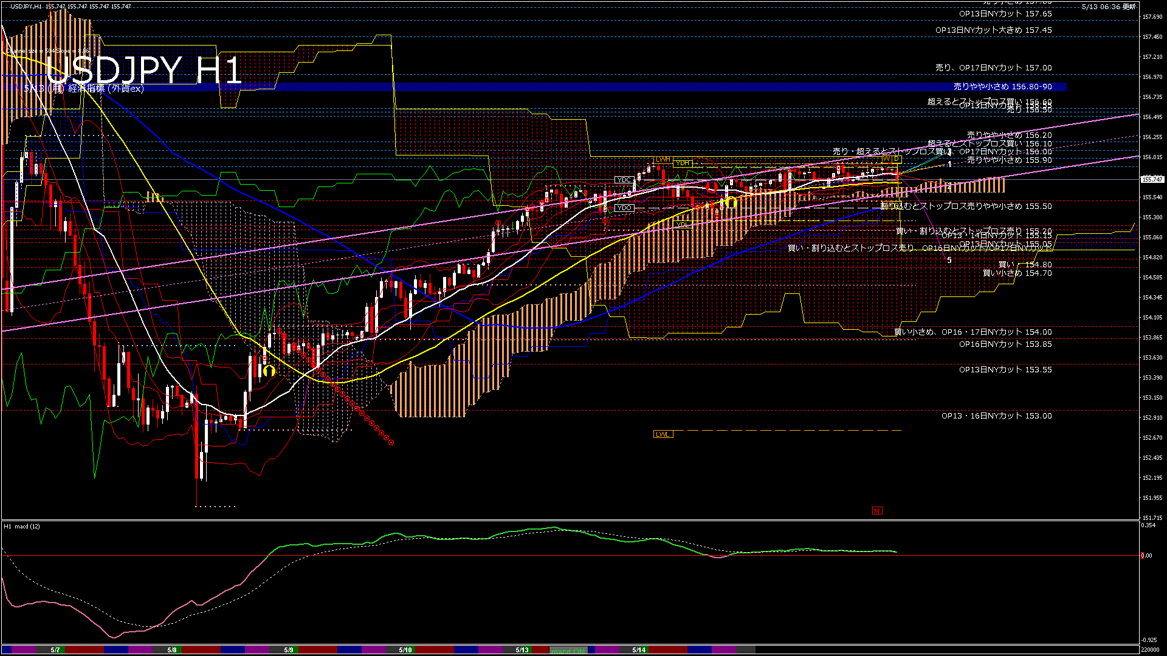
Task: Click the 5/13 date marker
Action: point(522,650)
